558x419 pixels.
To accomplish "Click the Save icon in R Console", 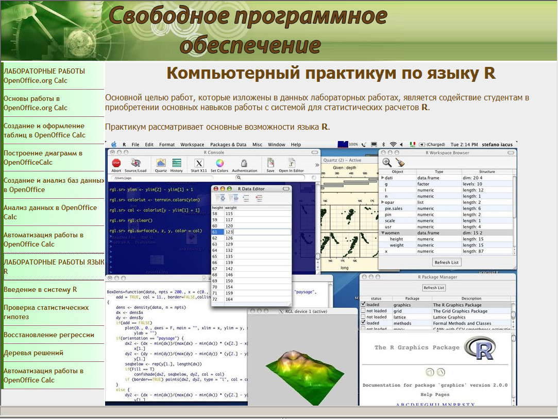I will tap(270, 163).
